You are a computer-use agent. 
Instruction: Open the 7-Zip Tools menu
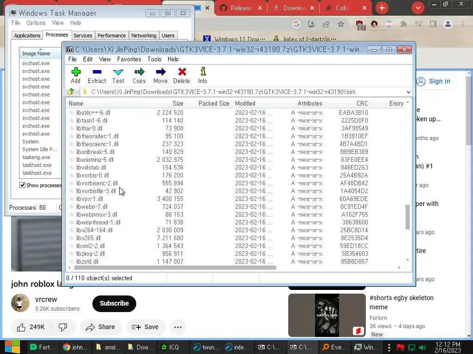(154, 59)
